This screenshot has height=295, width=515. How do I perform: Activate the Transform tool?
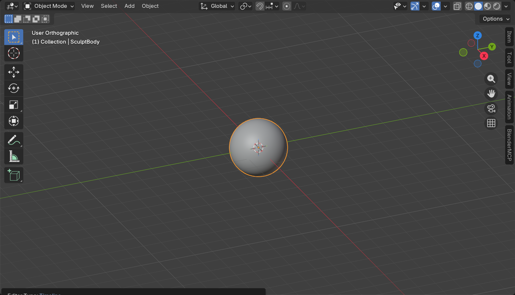(14, 121)
